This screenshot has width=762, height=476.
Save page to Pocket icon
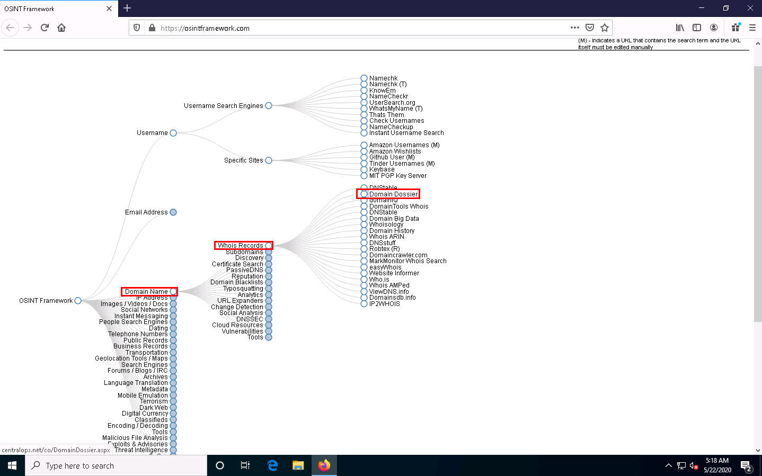coord(590,28)
